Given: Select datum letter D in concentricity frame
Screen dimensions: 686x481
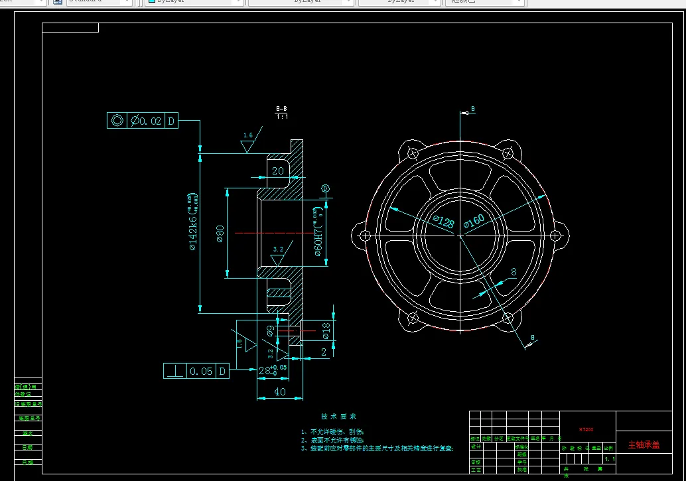Looking at the screenshot, I should coord(171,121).
